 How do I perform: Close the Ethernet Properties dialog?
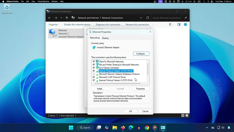150,32
